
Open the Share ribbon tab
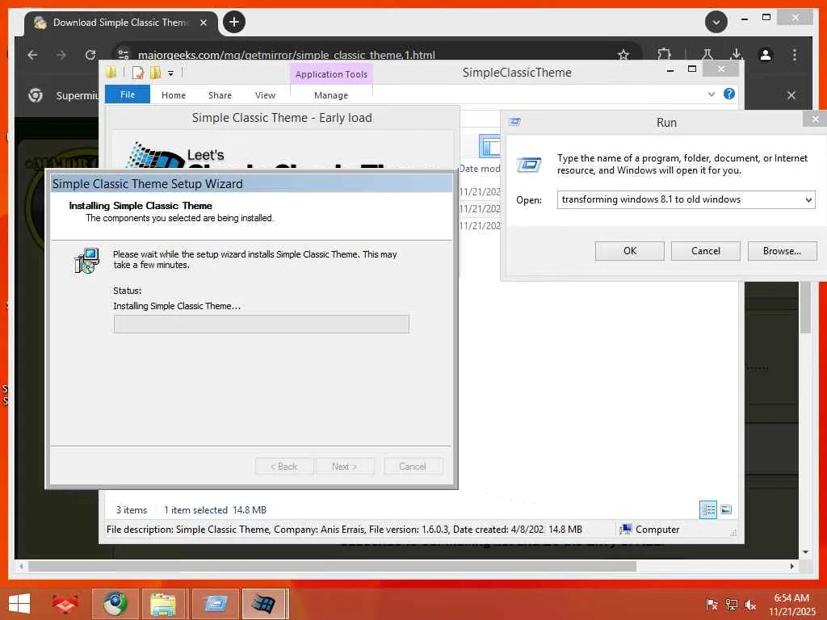click(x=220, y=95)
